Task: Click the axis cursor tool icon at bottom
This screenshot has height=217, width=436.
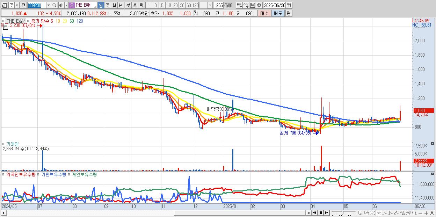Action: 379,213
